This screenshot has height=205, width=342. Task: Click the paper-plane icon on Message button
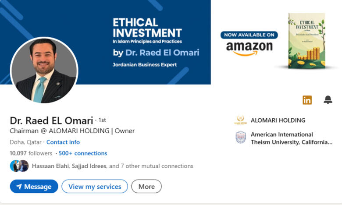[19, 187]
